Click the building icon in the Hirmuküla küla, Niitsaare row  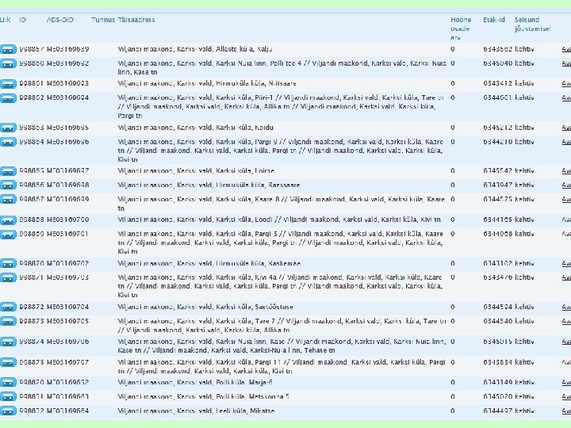pos(8,84)
